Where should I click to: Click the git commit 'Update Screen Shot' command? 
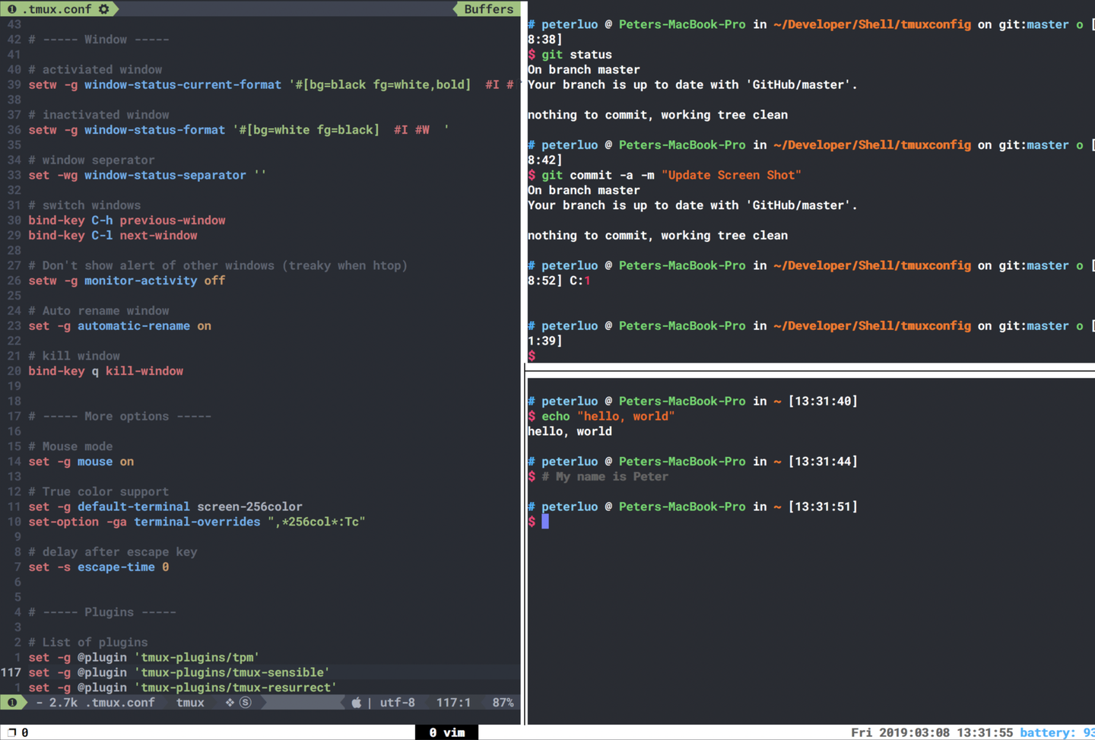tap(671, 175)
